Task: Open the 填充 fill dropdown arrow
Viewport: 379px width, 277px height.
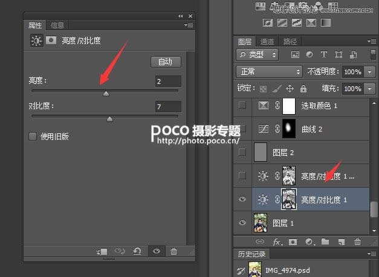Action: 369,89
